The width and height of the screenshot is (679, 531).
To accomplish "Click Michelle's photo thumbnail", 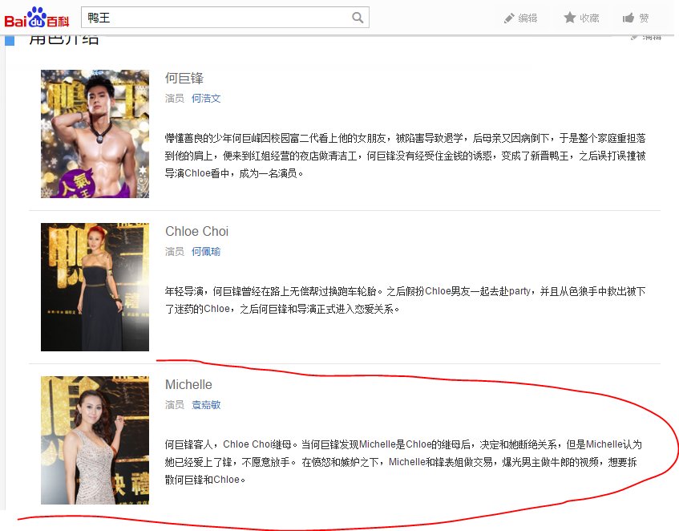I will tap(94, 440).
